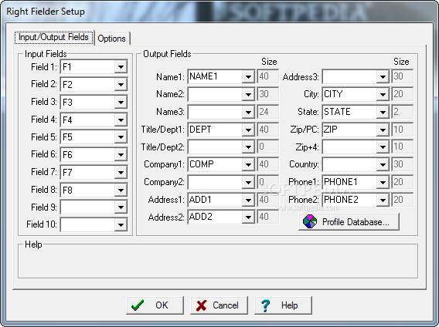439x327 pixels.
Task: Click the Name1 size box showing 40
Action: click(267, 76)
